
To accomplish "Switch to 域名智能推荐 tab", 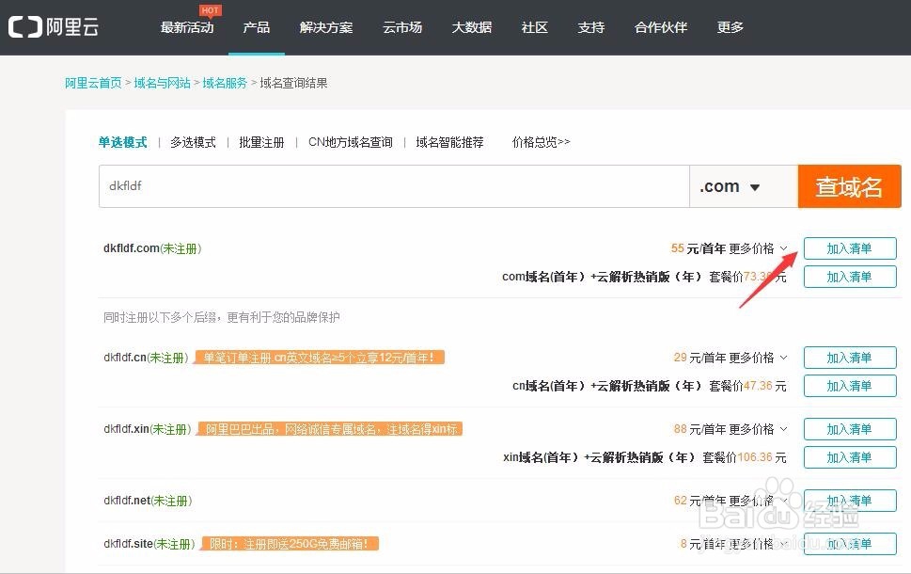I will click(449, 142).
